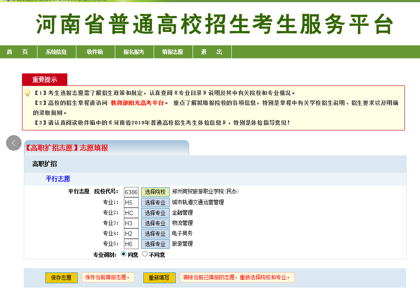Click 退出 to log out
Image resolution: width=420 pixels, height=291 pixels.
pos(212,52)
